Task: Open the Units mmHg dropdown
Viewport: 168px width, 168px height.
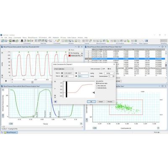Action: (109, 73)
